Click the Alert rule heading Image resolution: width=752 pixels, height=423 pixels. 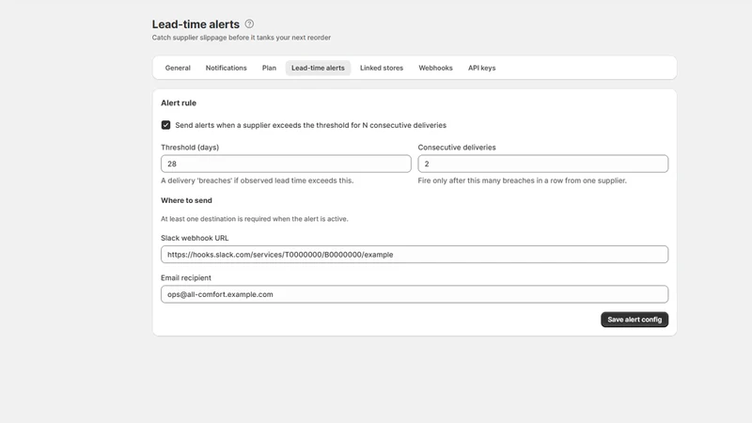coord(179,102)
